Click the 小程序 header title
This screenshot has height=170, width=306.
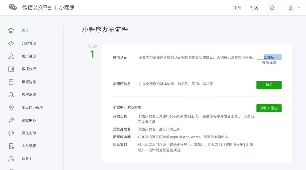click(67, 7)
